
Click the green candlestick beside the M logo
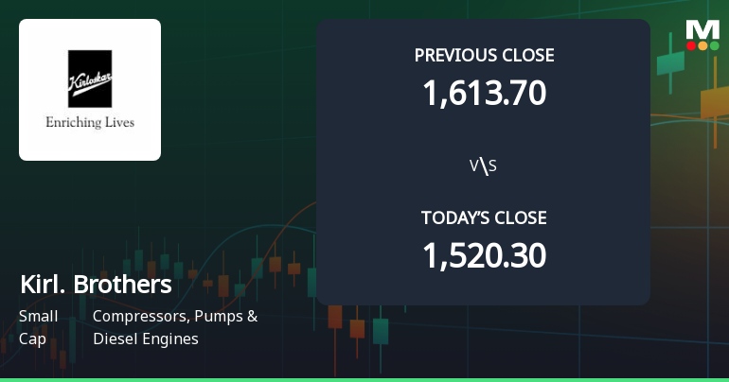669,61
